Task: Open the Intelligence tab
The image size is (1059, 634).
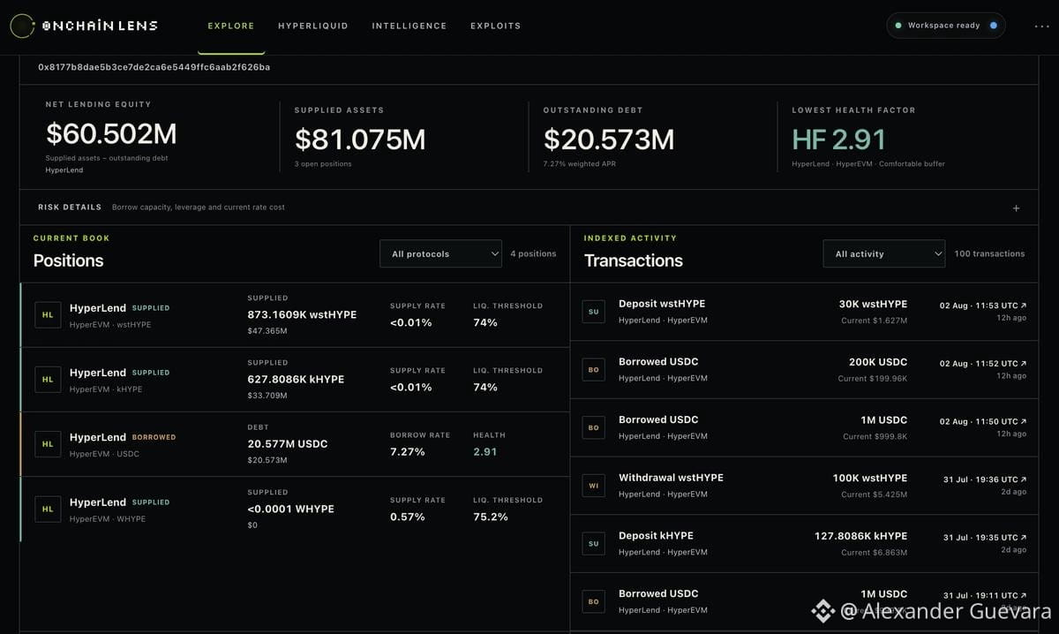Action: point(409,26)
